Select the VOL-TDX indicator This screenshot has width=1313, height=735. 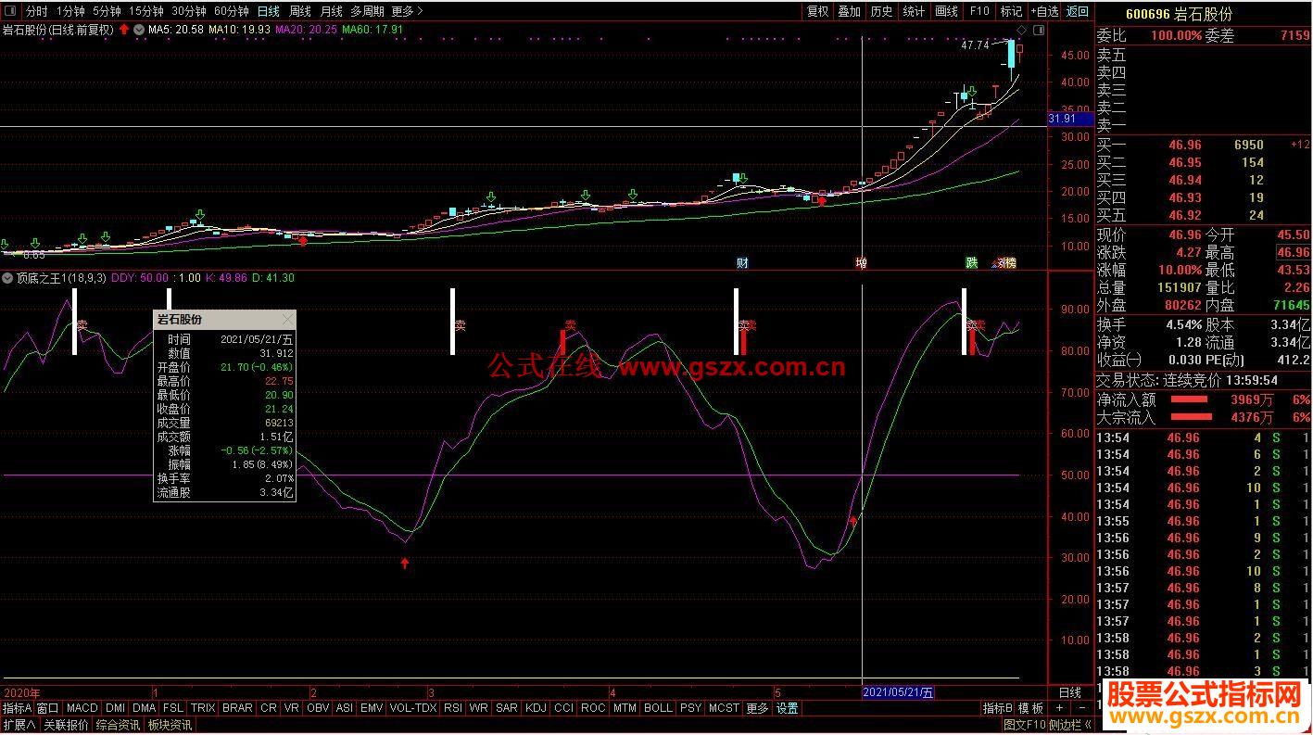[x=413, y=708]
